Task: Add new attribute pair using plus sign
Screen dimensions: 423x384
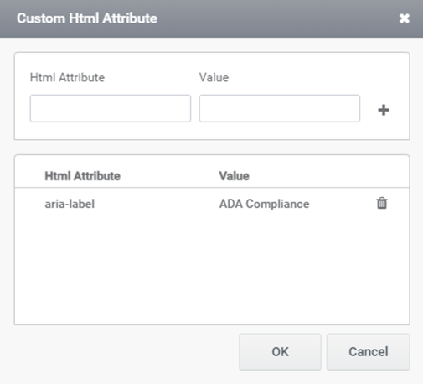Action: pyautogui.click(x=384, y=110)
